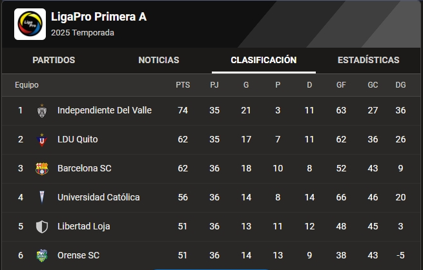Click the Orense SC team crest

42,255
